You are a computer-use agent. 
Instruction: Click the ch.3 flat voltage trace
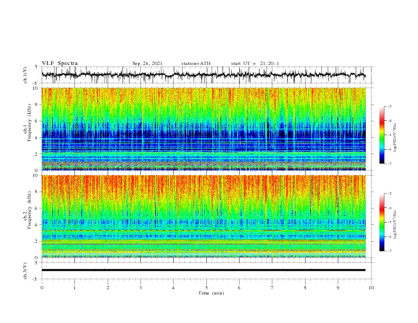[x=203, y=270]
